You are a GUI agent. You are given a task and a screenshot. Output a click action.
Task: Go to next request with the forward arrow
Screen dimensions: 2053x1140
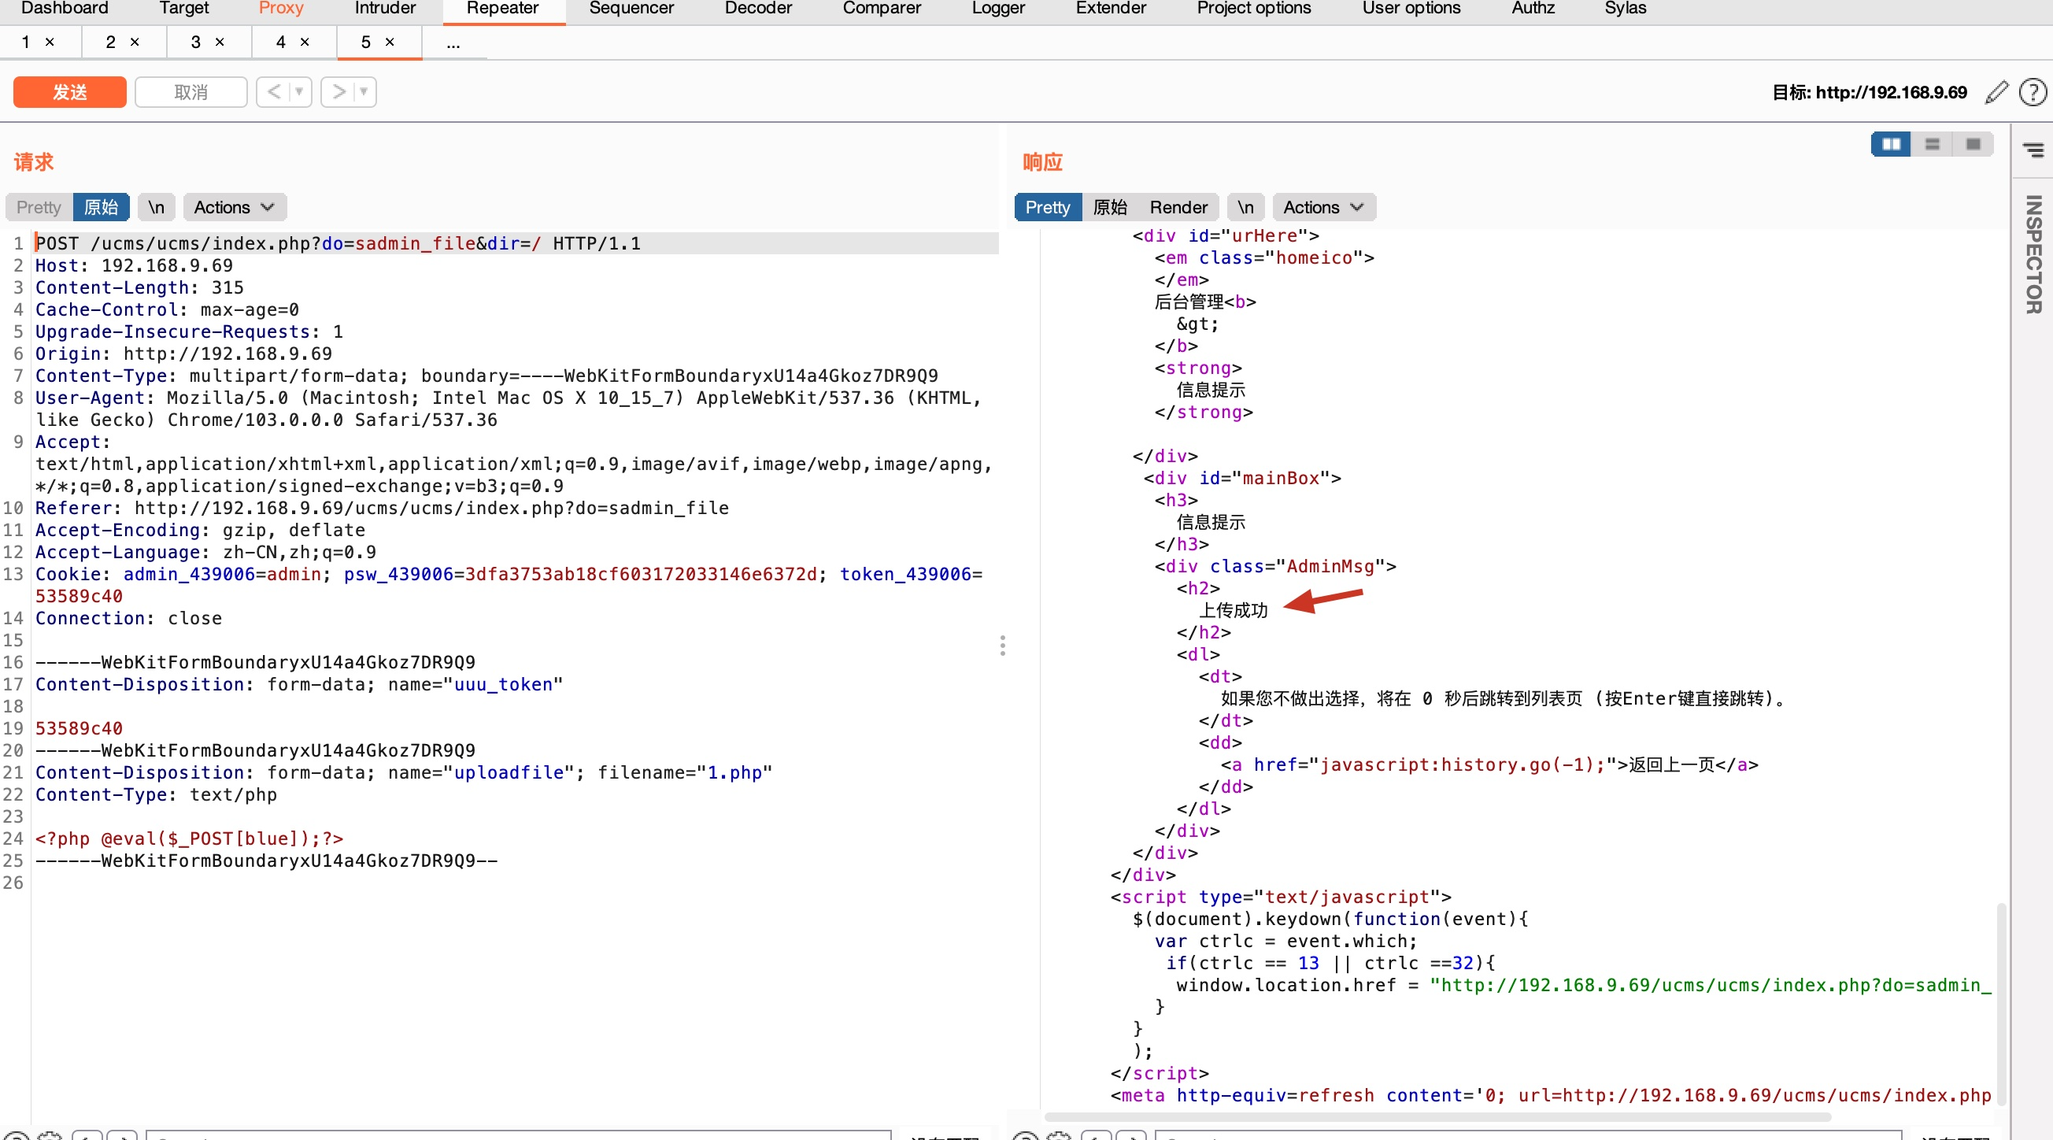[338, 91]
